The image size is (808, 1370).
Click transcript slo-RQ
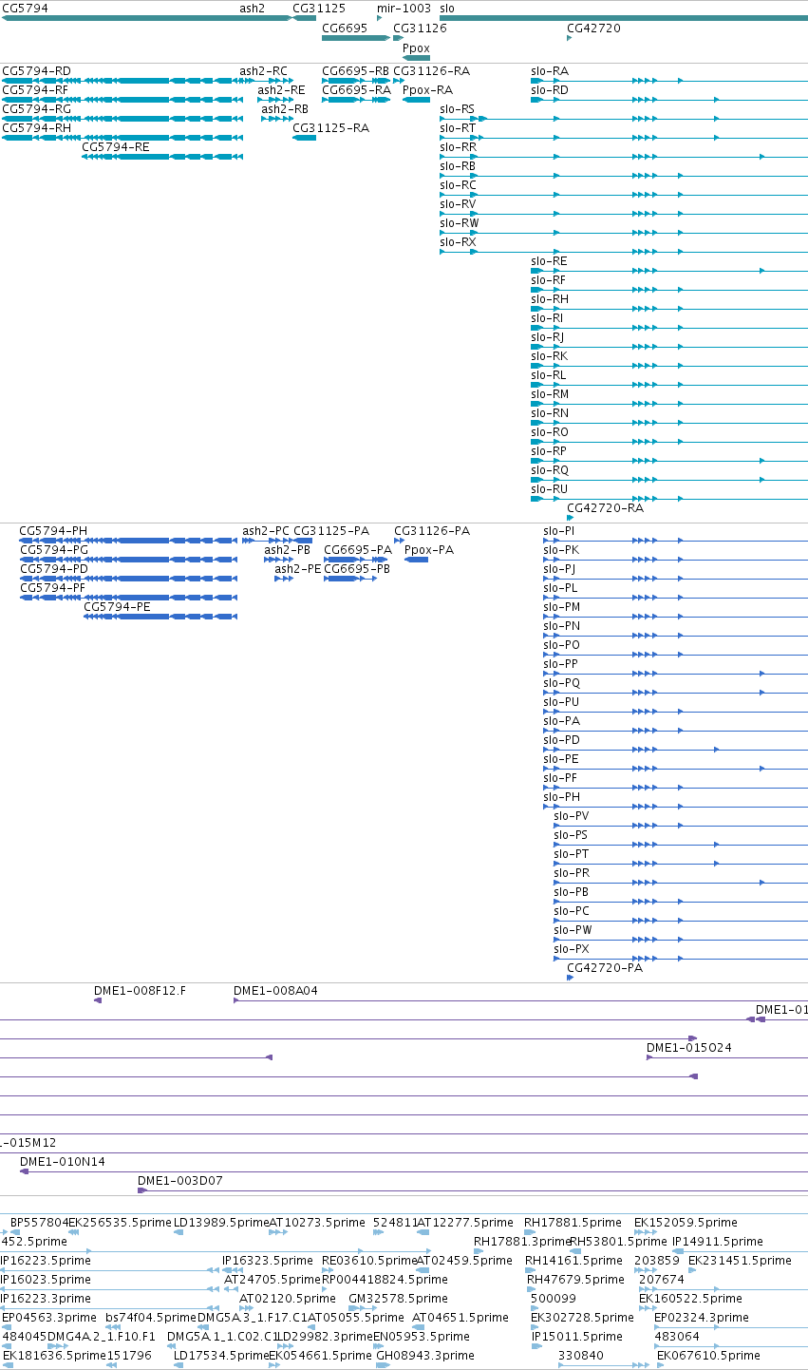550,470
